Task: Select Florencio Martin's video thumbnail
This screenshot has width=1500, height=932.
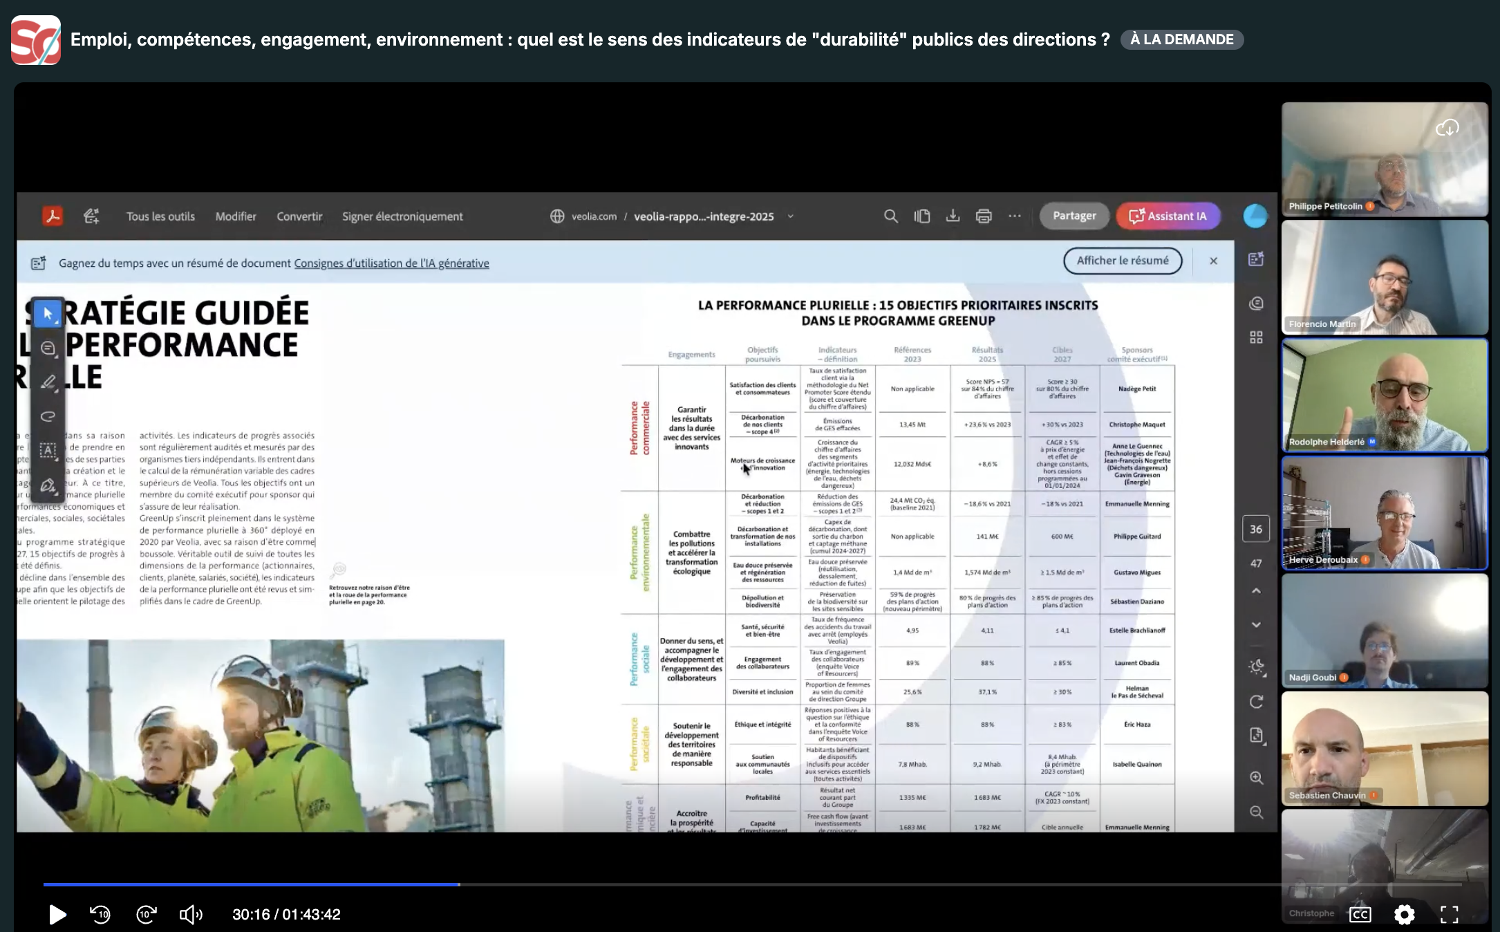Action: point(1385,277)
